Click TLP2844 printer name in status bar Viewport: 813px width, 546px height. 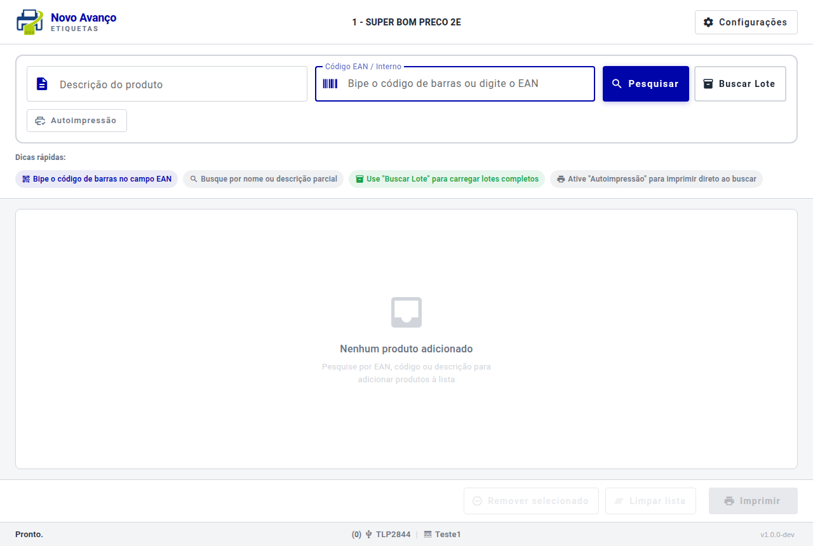pos(393,535)
